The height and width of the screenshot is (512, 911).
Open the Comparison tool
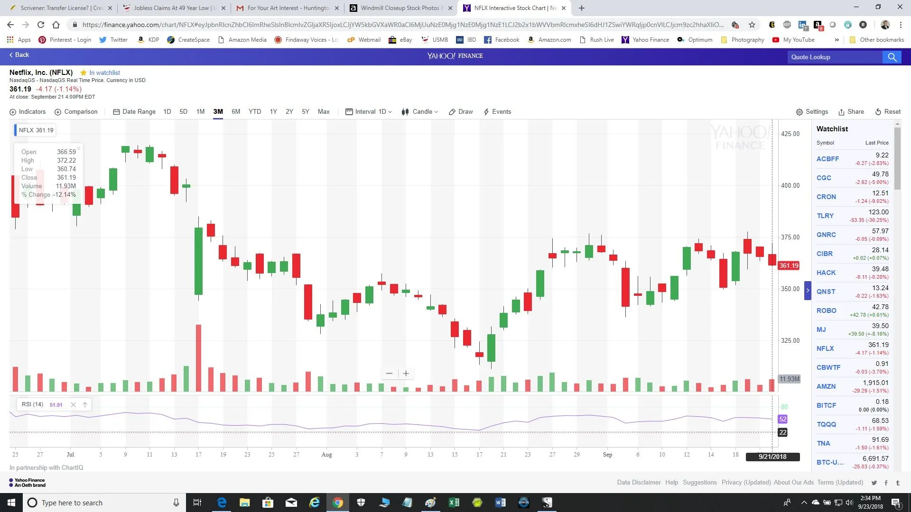76,112
